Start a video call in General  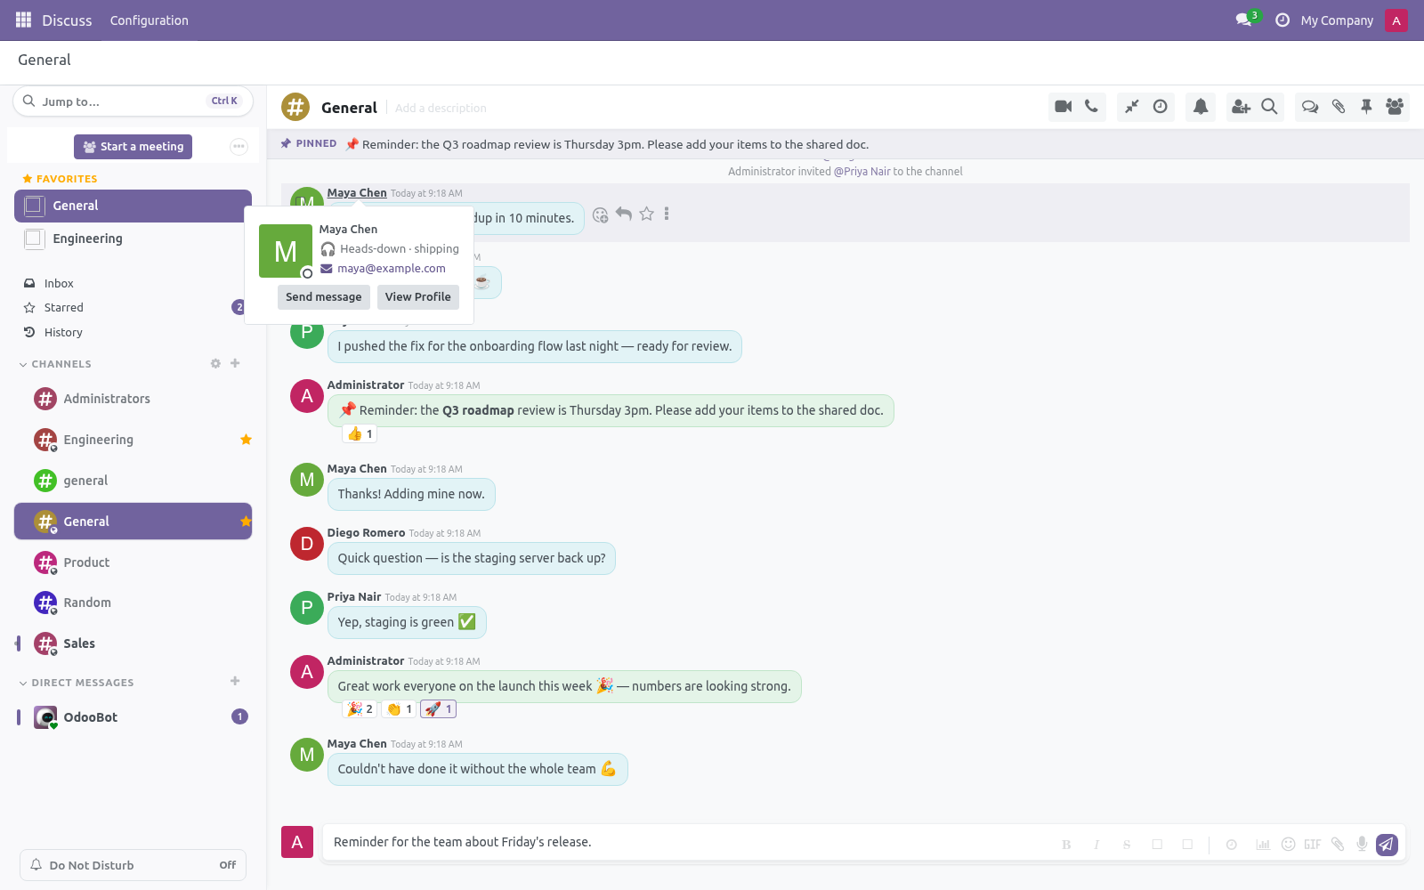(x=1063, y=107)
